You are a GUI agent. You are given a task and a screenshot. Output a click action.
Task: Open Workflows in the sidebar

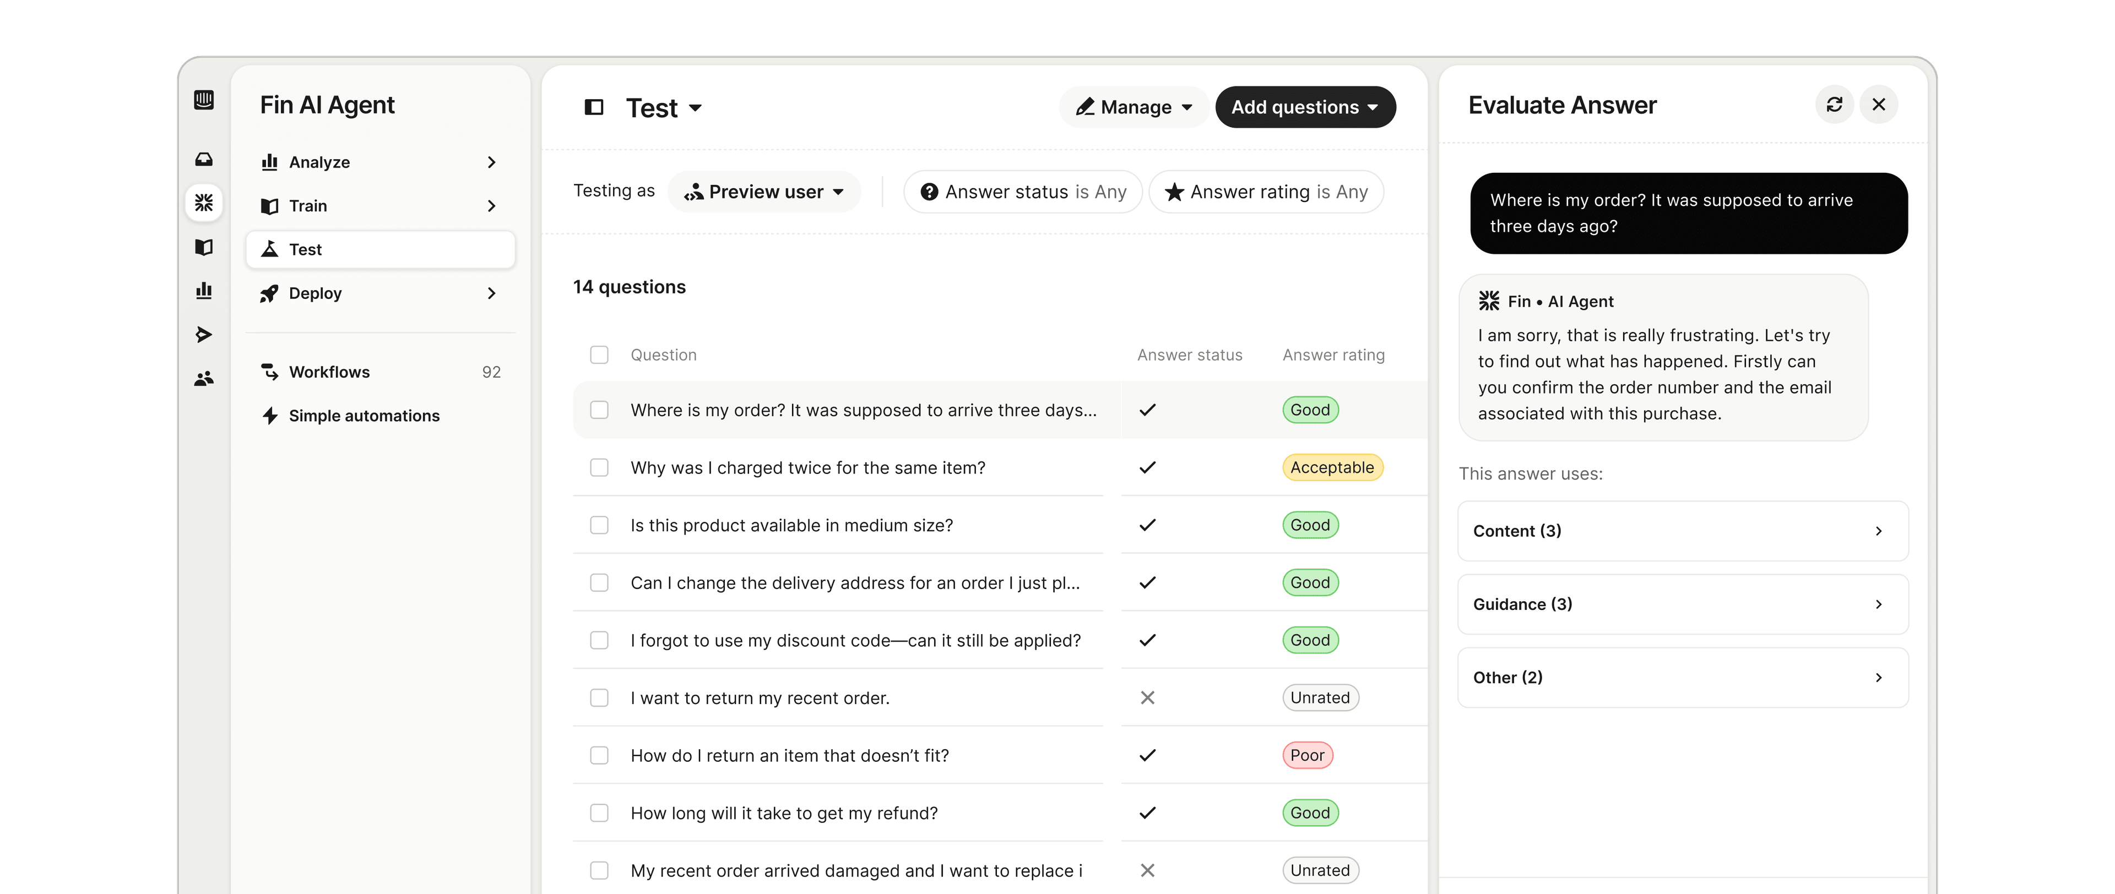pyautogui.click(x=380, y=372)
